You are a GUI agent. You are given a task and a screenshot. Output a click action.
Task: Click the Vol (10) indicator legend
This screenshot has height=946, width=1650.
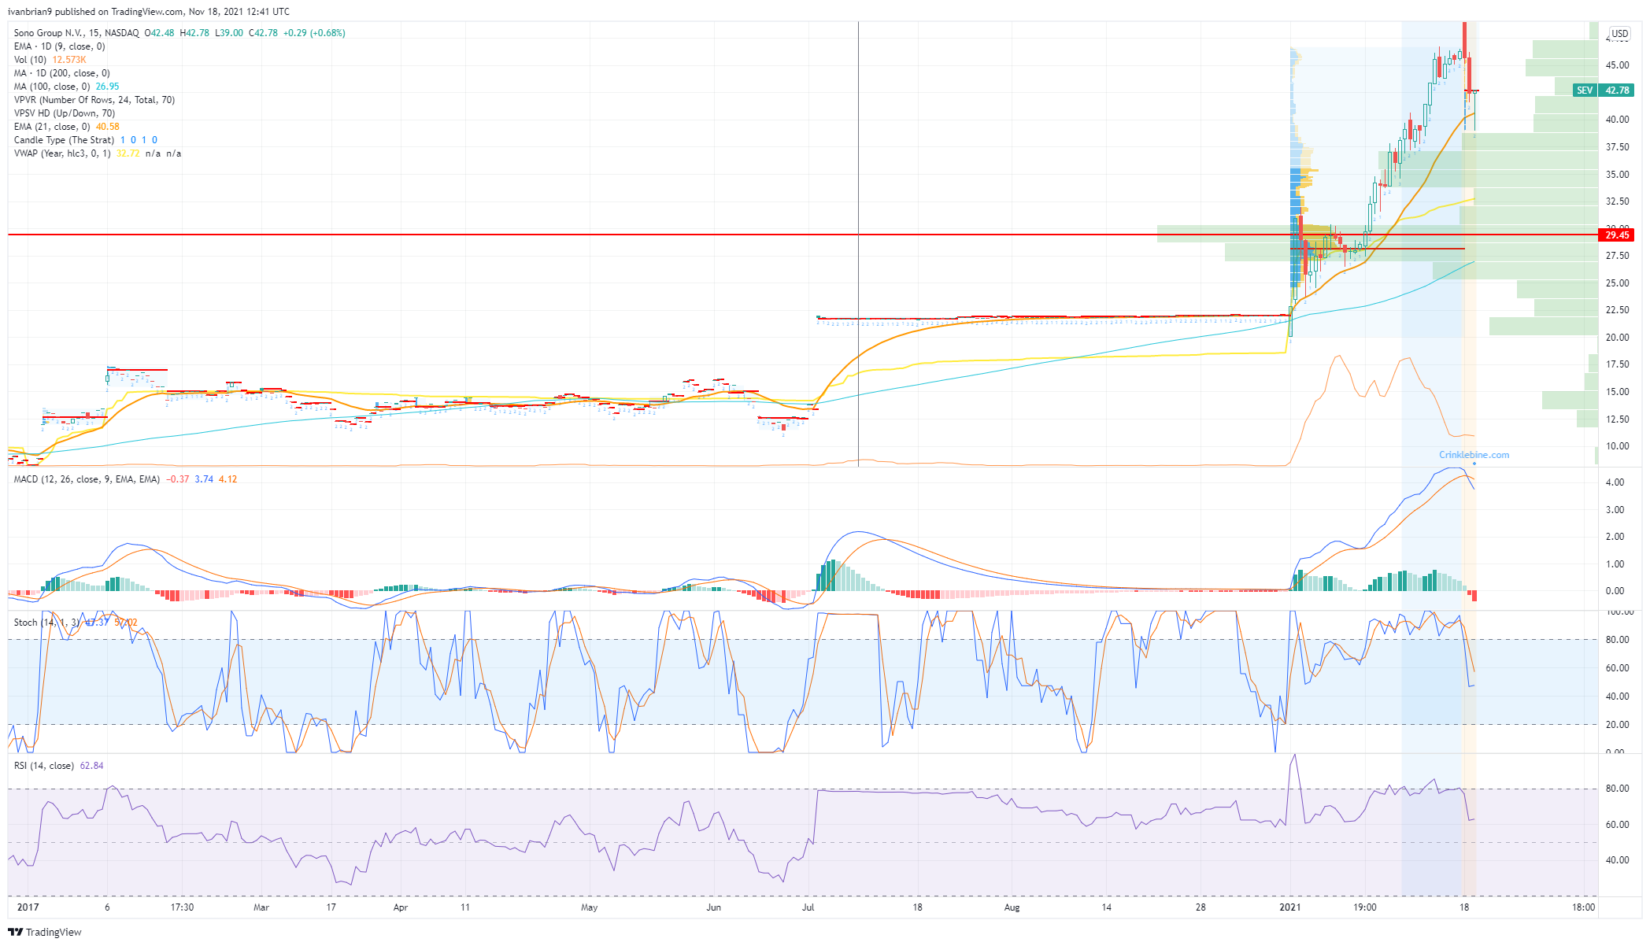[30, 60]
